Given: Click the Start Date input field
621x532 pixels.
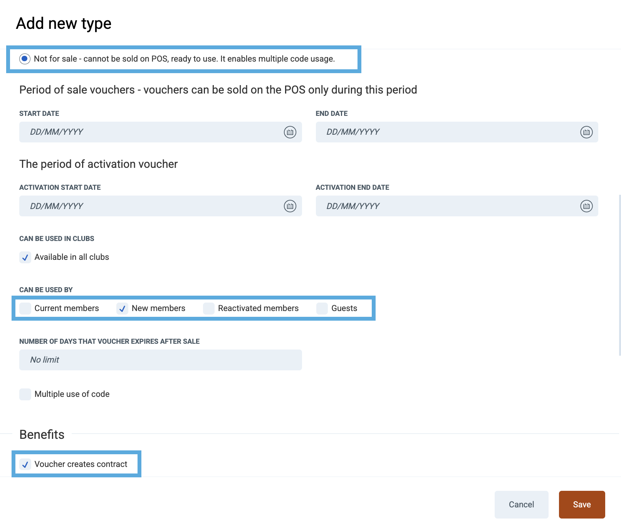Looking at the screenshot, I should click(150, 132).
